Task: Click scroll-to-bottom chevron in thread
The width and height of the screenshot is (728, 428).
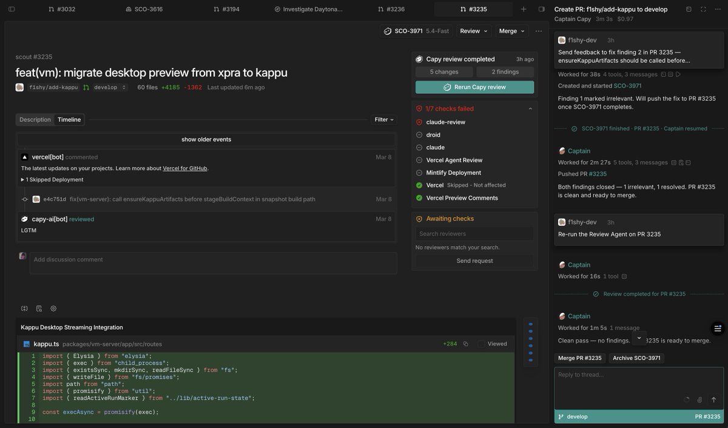Action: click(x=638, y=338)
